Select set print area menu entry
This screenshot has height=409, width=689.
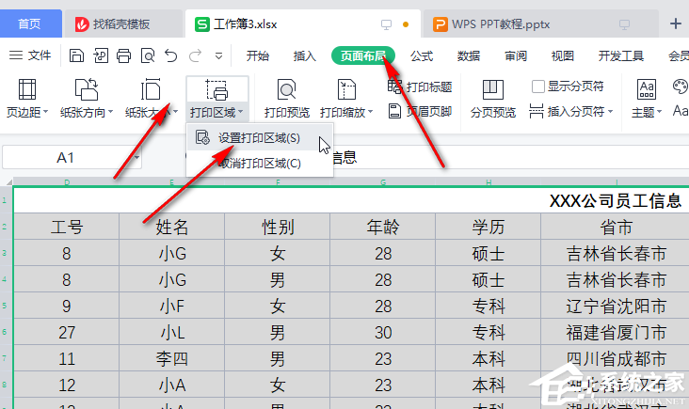coord(259,138)
